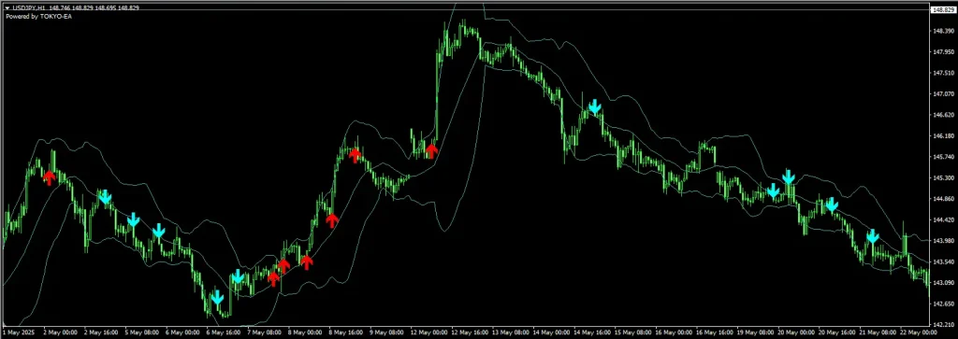The height and width of the screenshot is (339, 958).
Task: Click the '19 May 08:00' time axis label
Action: pyautogui.click(x=755, y=332)
